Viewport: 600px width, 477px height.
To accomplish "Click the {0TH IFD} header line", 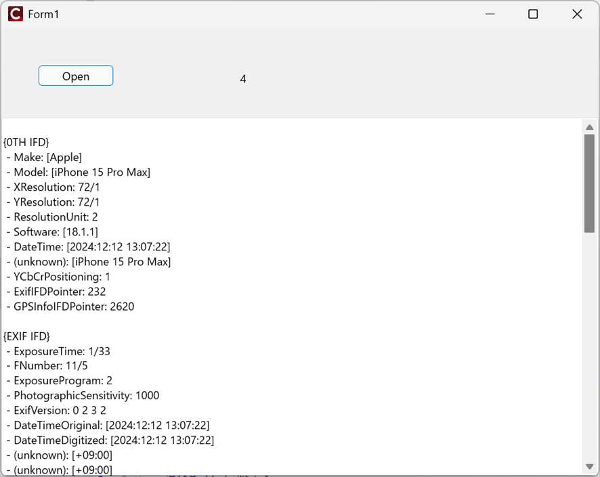I will pos(27,142).
